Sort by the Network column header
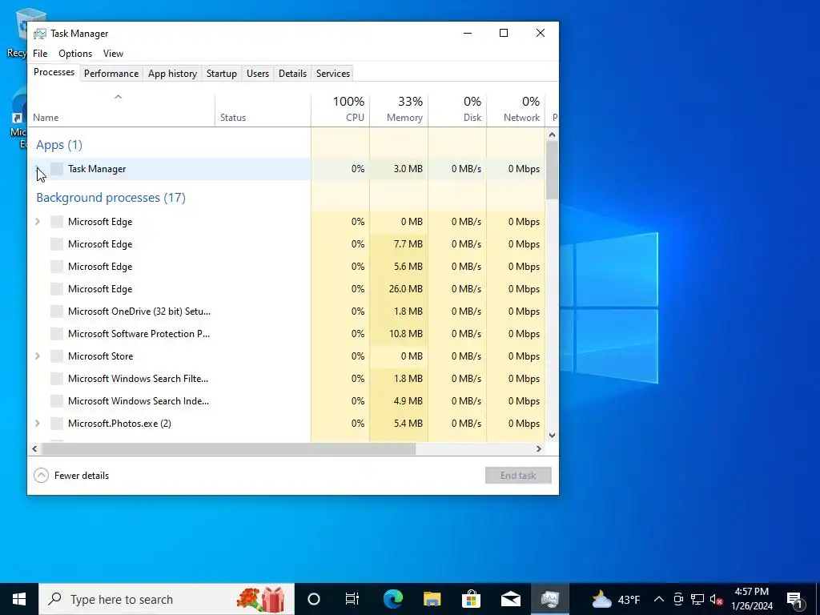This screenshot has width=820, height=615. click(517, 110)
